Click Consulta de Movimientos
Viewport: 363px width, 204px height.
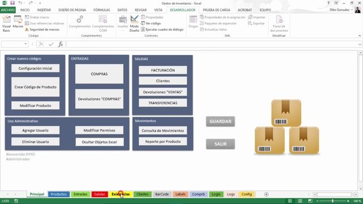[163, 130]
